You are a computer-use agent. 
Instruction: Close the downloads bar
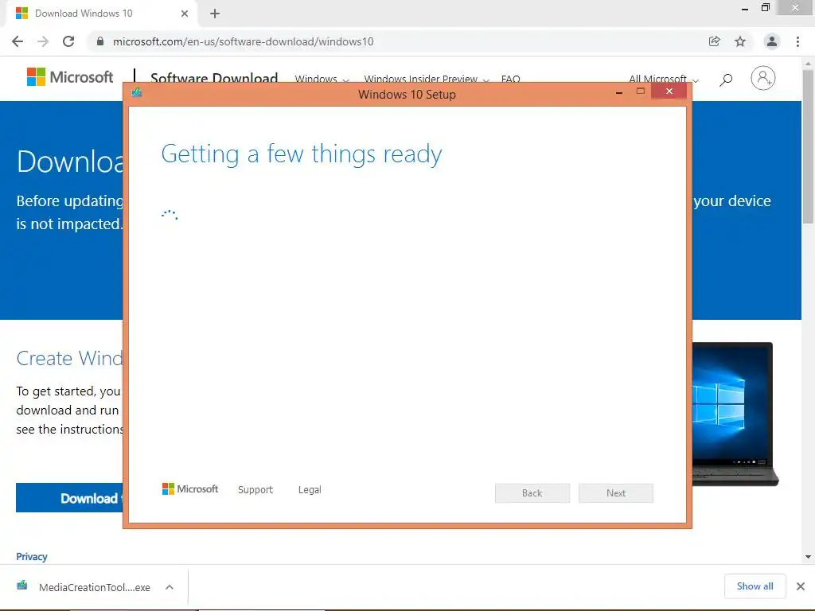click(x=801, y=586)
